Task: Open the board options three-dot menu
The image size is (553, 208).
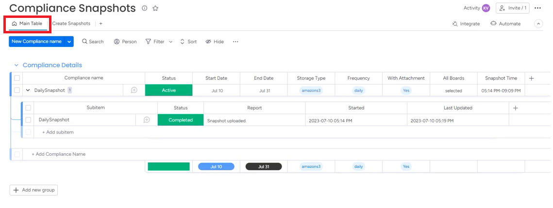Action: [x=537, y=8]
